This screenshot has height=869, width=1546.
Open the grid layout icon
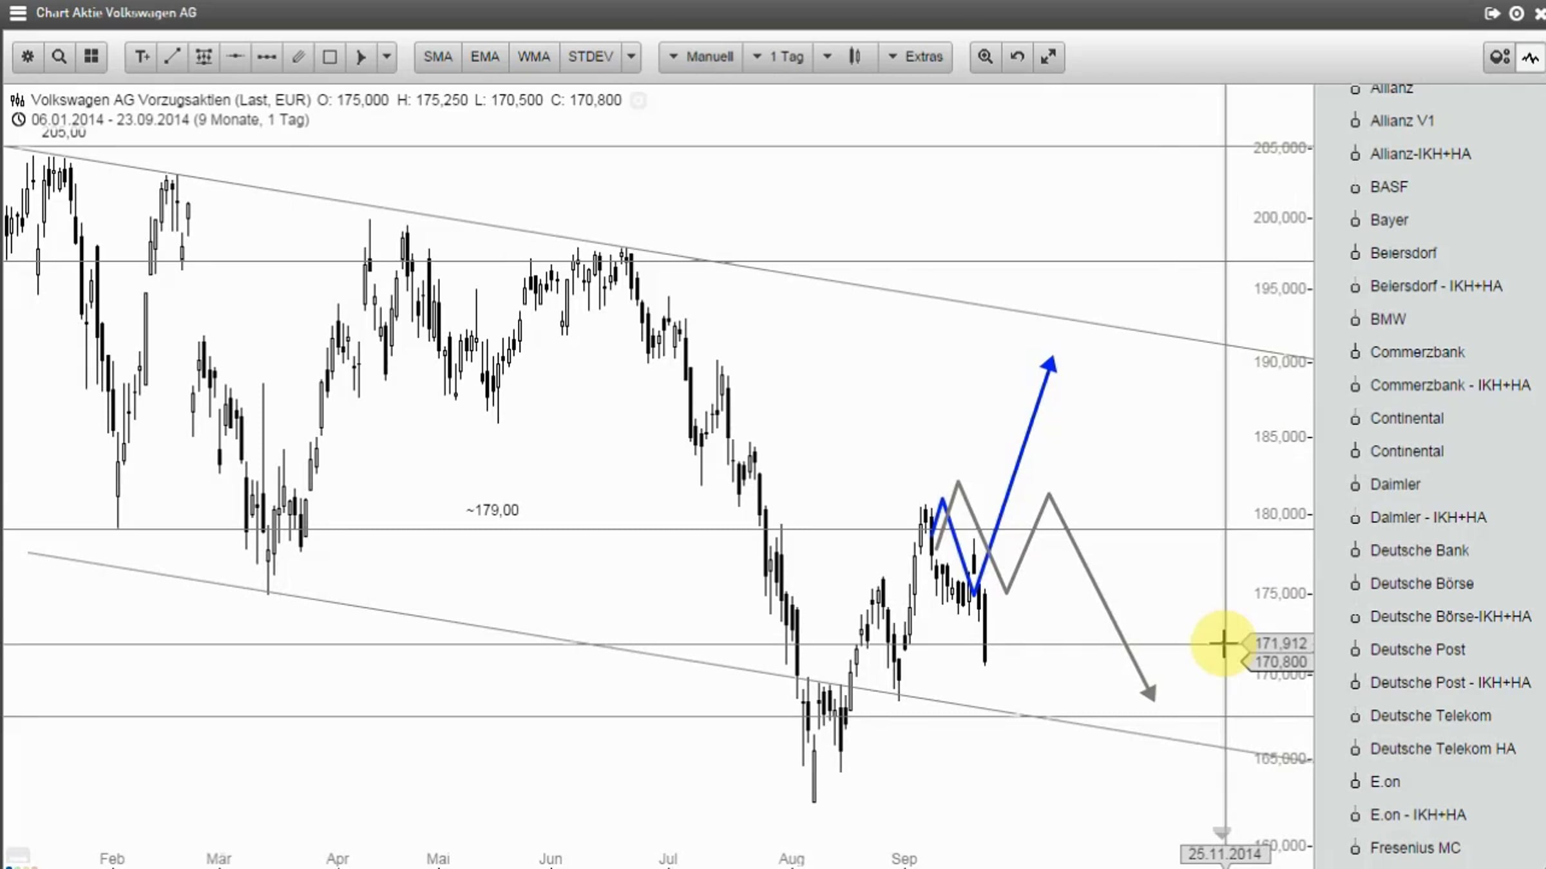(91, 57)
